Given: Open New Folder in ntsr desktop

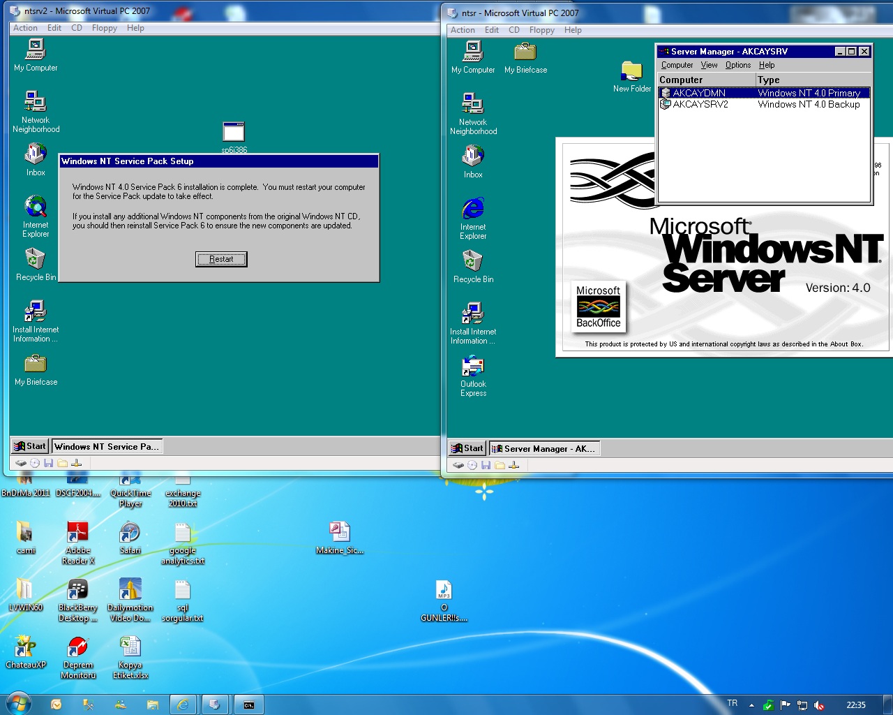Looking at the screenshot, I should click(x=632, y=76).
